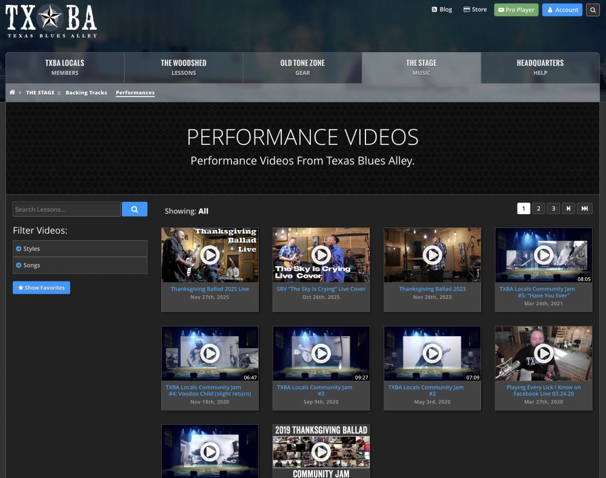Click the magnifier icon in top-right header

pos(593,10)
